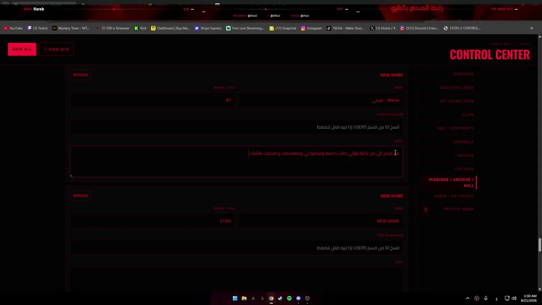Edit the second entry's NEW NAME field
Image resolution: width=542 pixels, height=305 pixels.
click(321, 221)
